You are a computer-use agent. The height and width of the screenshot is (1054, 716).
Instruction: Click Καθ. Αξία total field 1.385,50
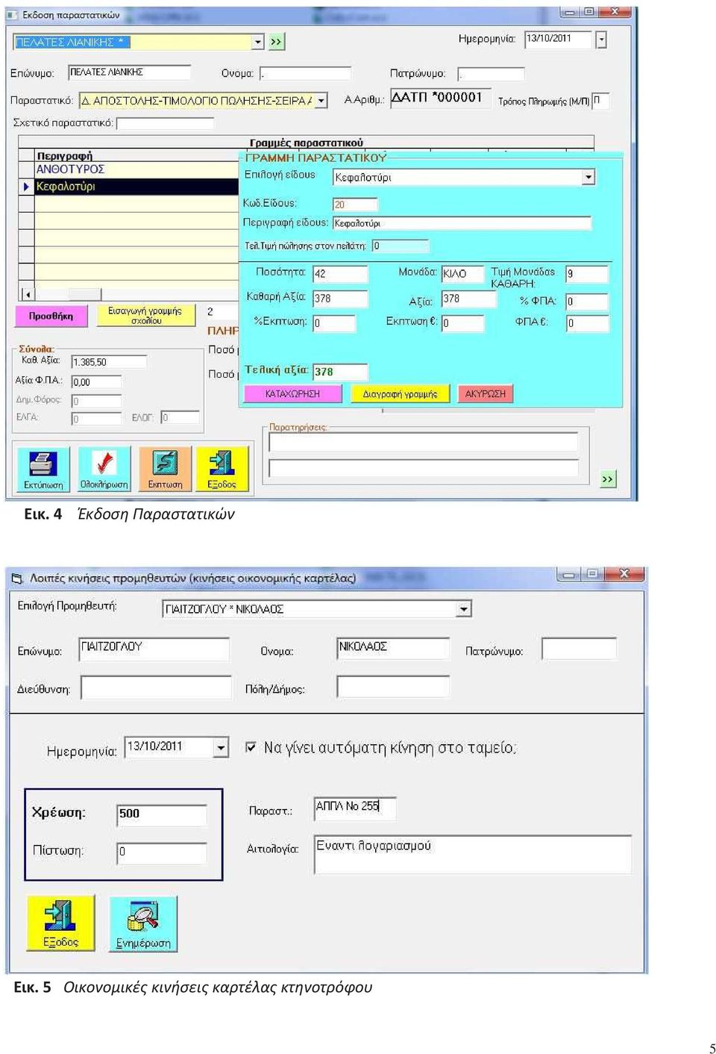(x=109, y=362)
